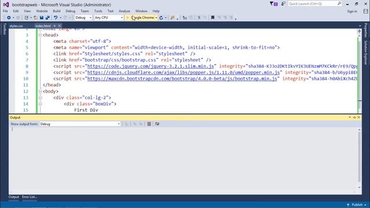Collapse the col-lg-2 div outline
370x208 pixels.
40,98
